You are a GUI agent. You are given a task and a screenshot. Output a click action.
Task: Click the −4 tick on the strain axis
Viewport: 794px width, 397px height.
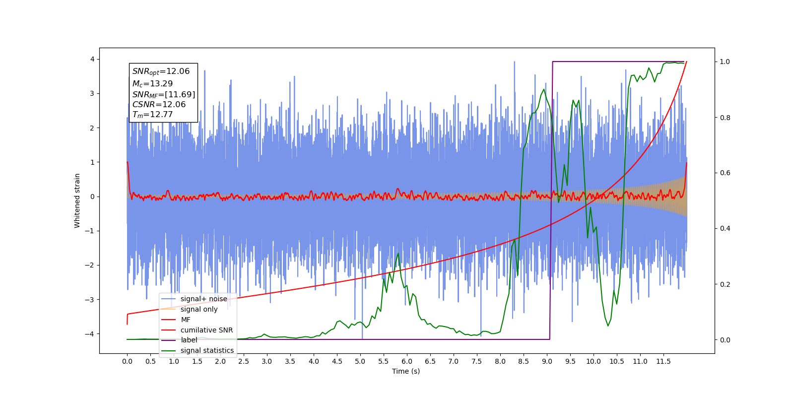(89, 333)
